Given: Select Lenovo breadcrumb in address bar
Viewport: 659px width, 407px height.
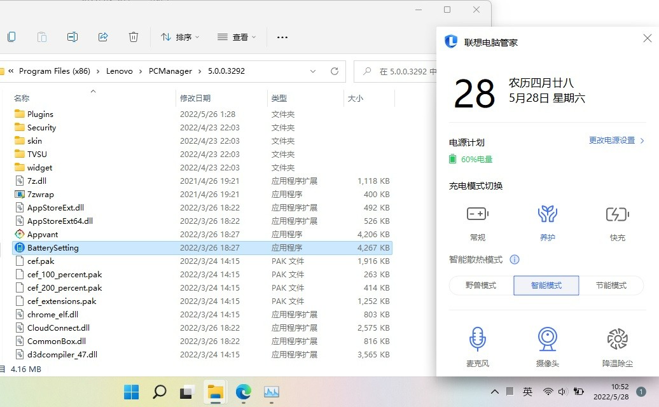Looking at the screenshot, I should [120, 71].
